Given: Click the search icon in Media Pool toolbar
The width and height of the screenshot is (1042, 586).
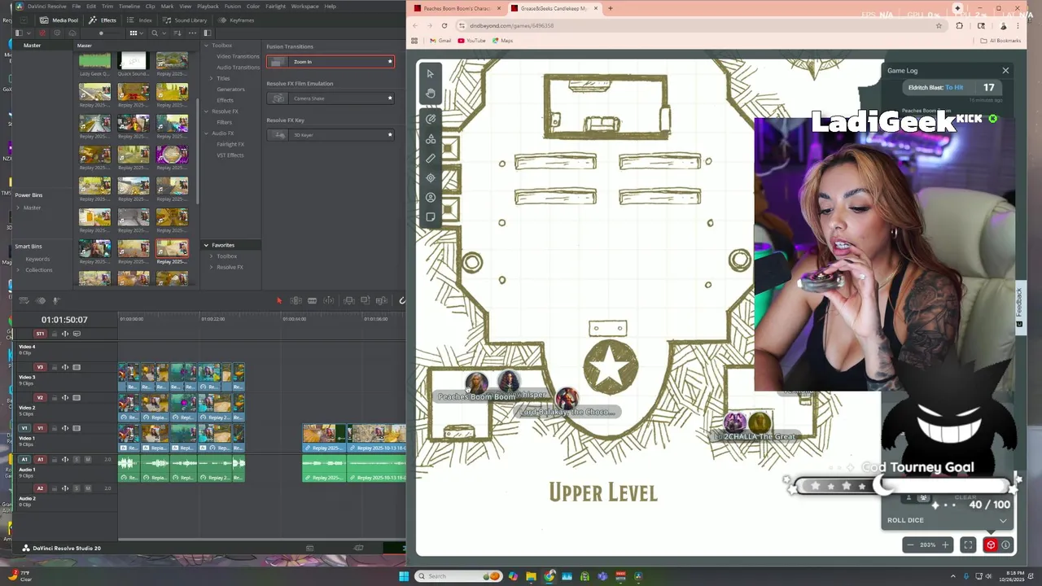Looking at the screenshot, I should (155, 33).
